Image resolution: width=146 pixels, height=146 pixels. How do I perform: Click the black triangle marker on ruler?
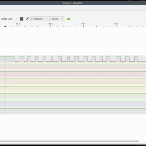coord(5,26)
